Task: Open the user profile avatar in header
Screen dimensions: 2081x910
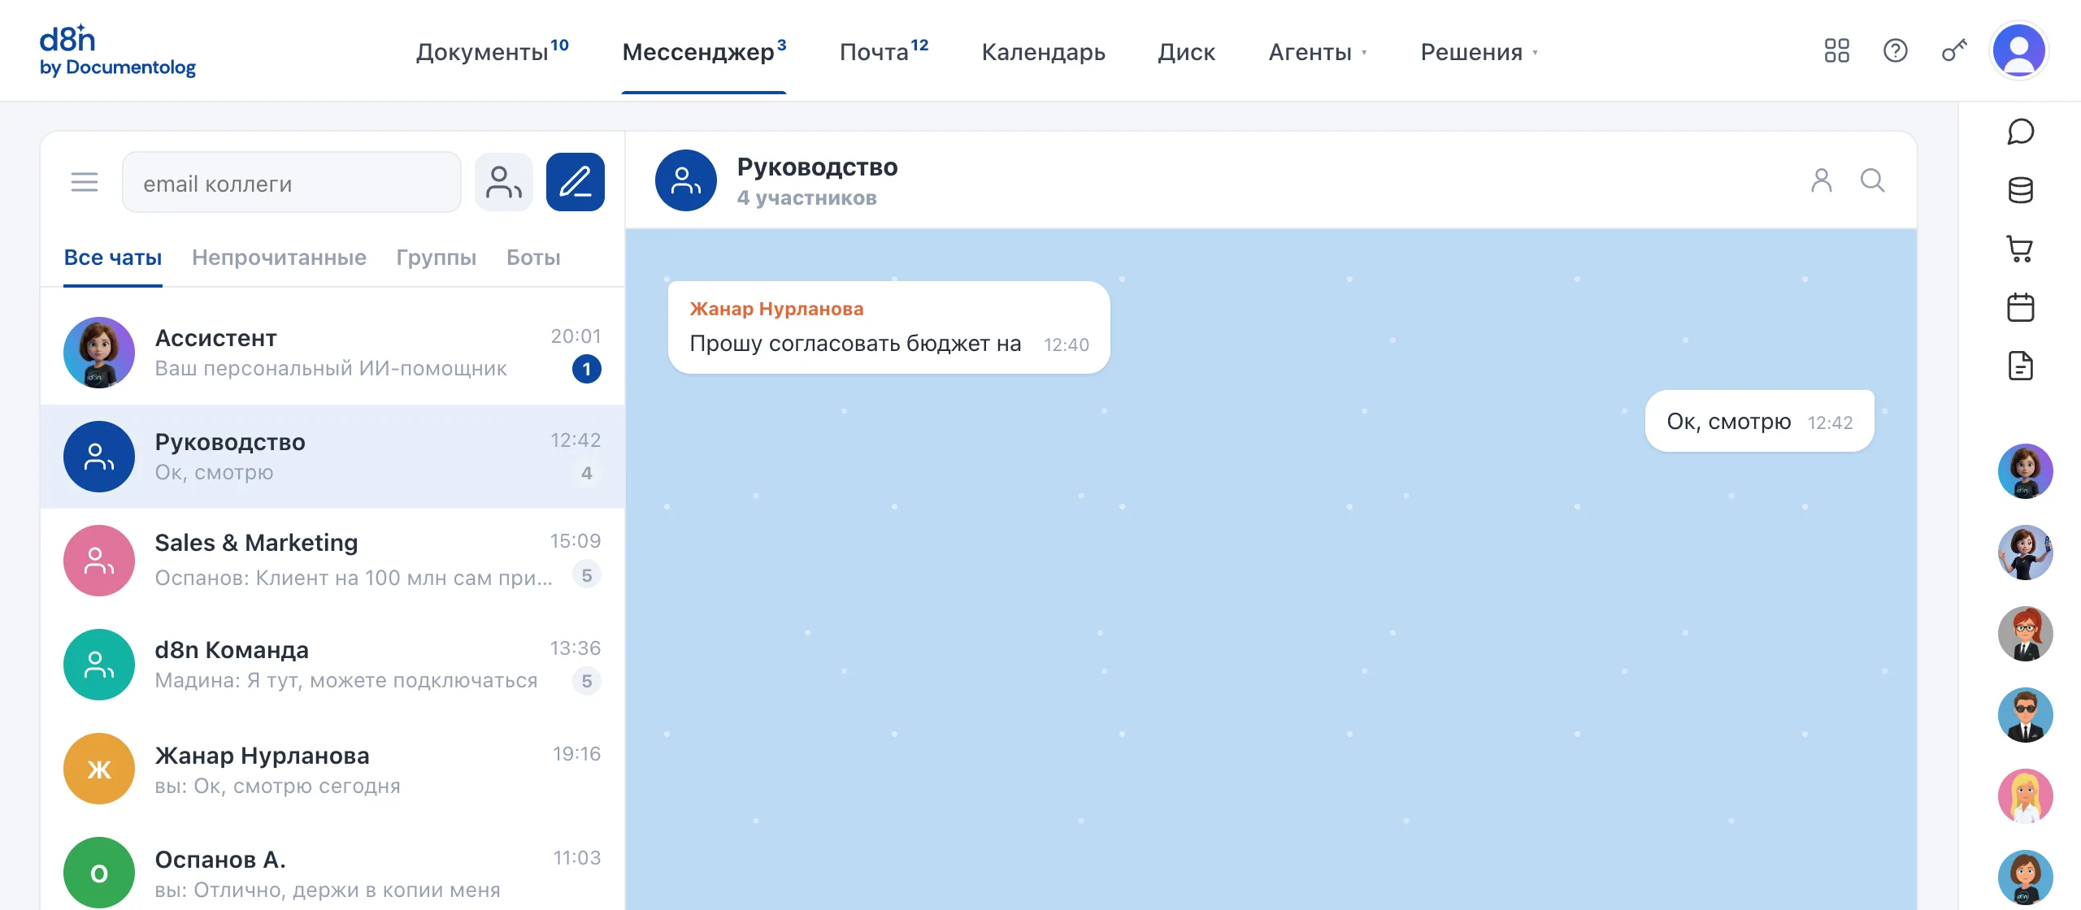Action: [x=2019, y=50]
